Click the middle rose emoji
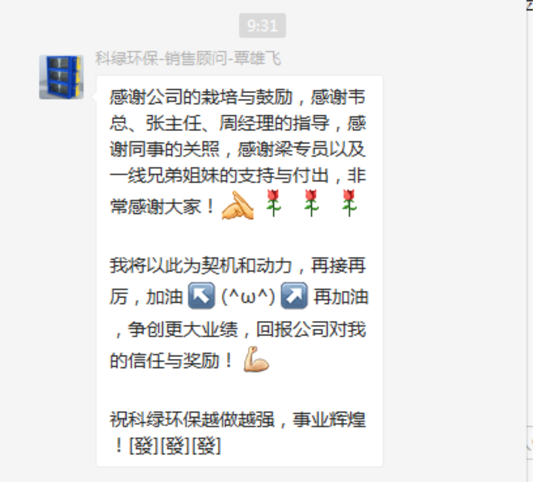 tap(311, 203)
